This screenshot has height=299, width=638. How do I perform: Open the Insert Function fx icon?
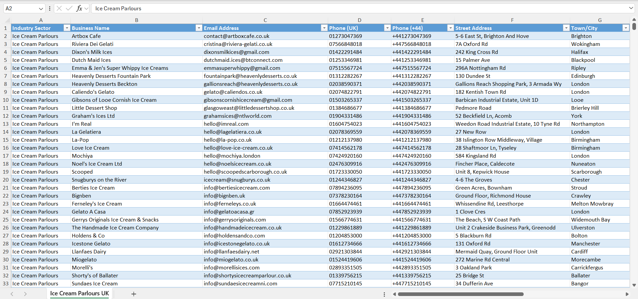pyautogui.click(x=79, y=8)
